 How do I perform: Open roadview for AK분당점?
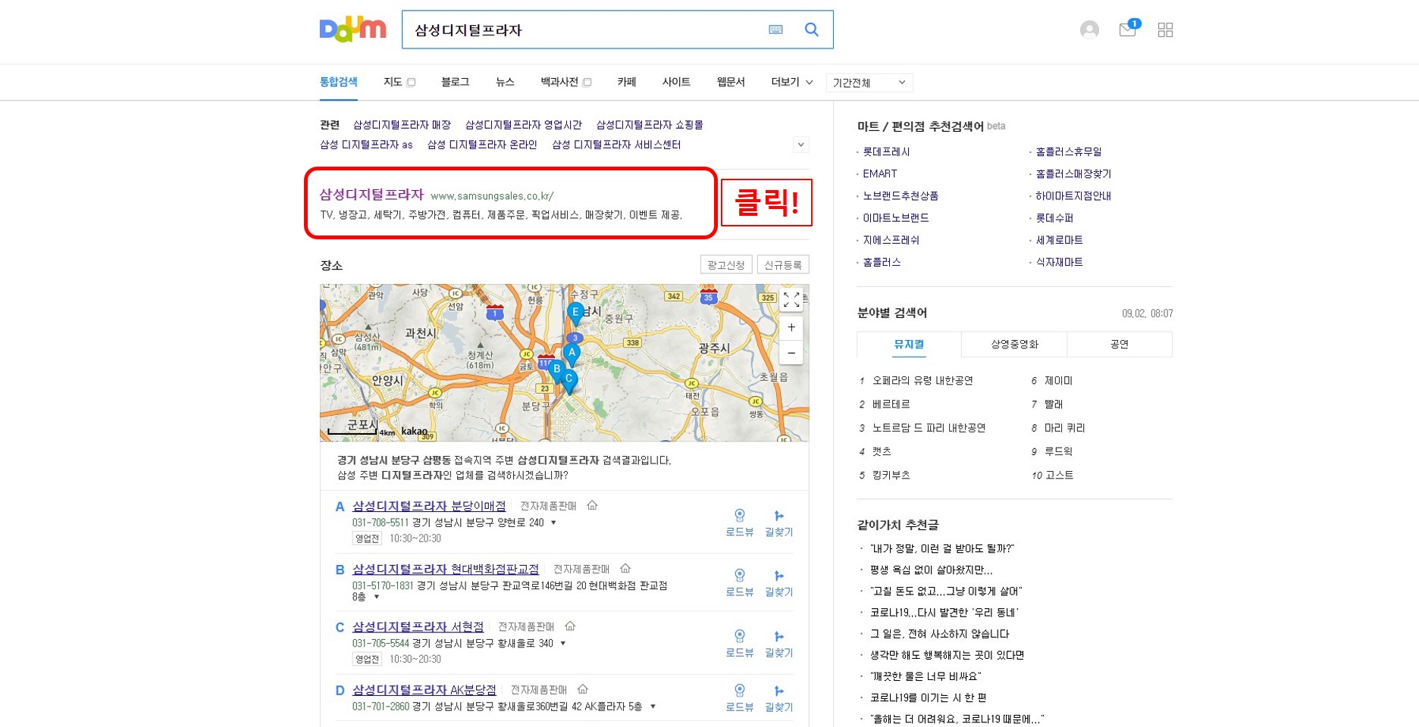coord(739,697)
